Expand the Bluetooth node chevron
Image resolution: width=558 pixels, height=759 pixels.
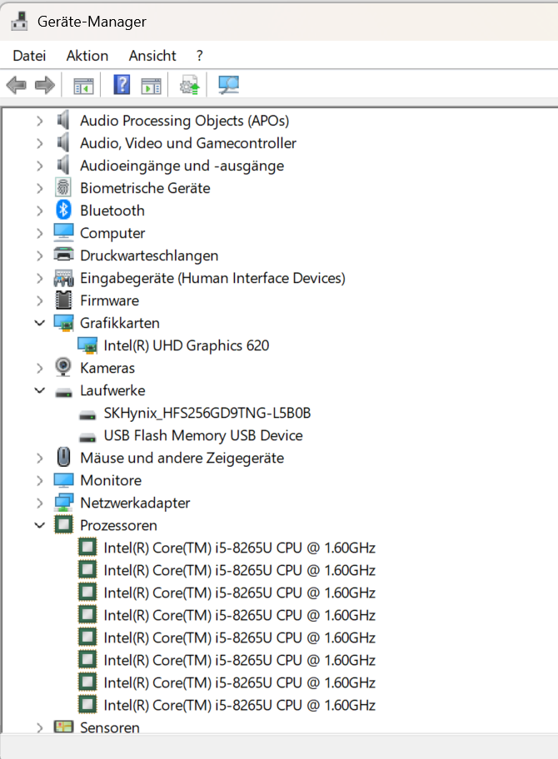40,211
